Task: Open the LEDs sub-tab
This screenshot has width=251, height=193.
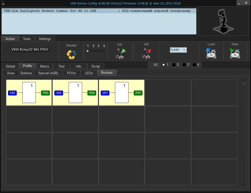Action: pyautogui.click(x=89, y=73)
